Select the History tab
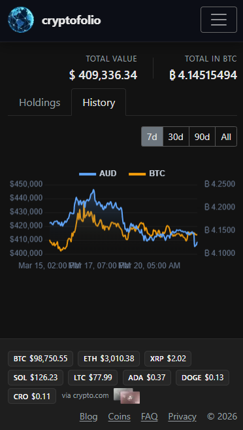Viewport: 243px width, 430px height. (x=99, y=103)
